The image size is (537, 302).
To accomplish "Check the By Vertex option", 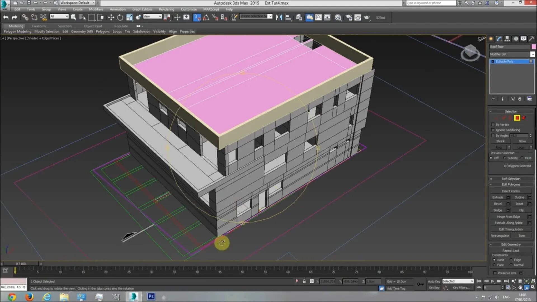I will pyautogui.click(x=493, y=125).
